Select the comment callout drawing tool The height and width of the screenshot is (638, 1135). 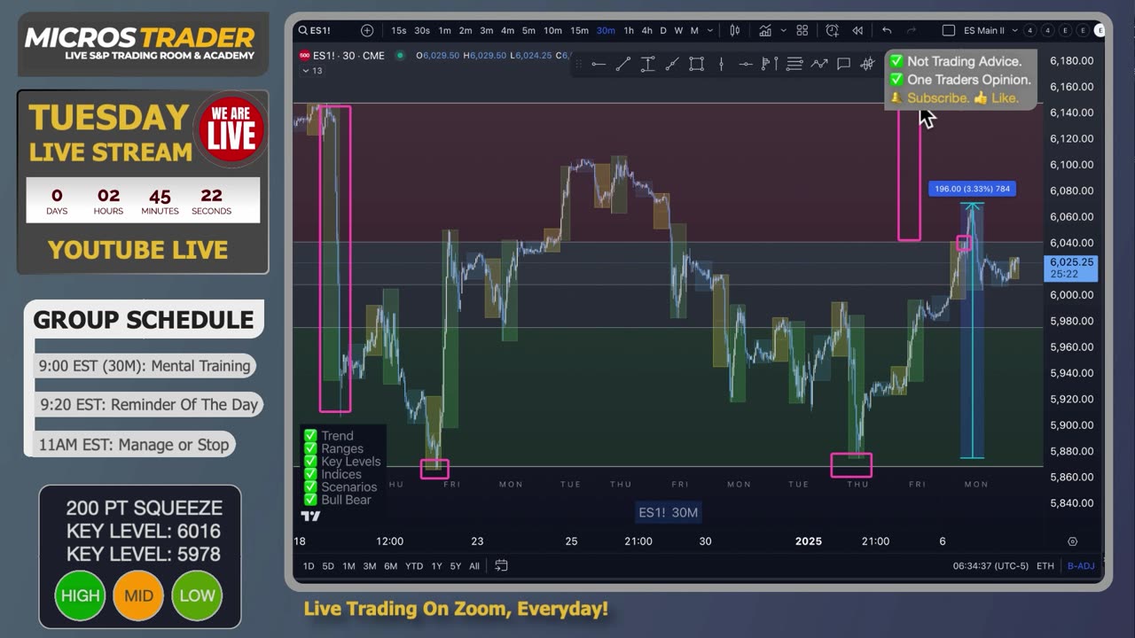[843, 64]
